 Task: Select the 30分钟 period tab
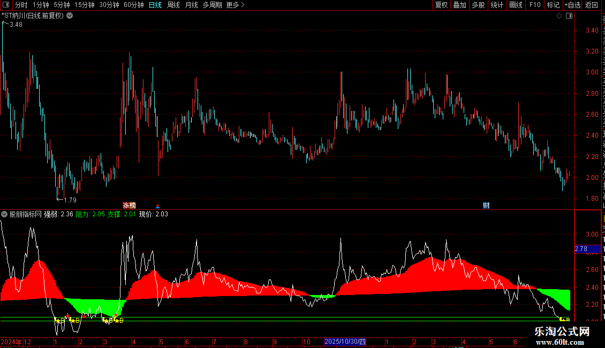109,5
